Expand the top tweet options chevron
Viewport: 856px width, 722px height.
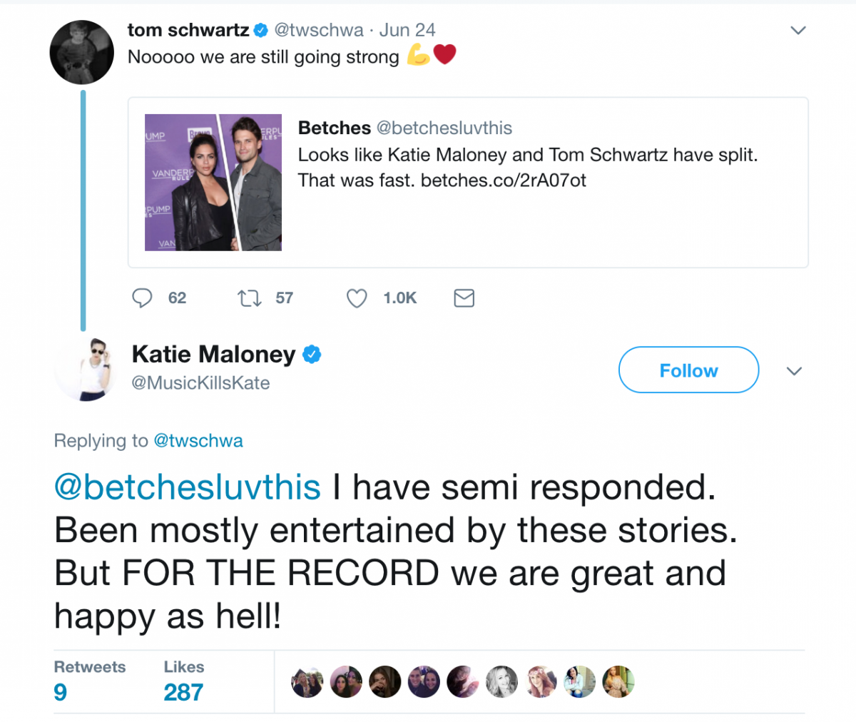click(x=798, y=30)
